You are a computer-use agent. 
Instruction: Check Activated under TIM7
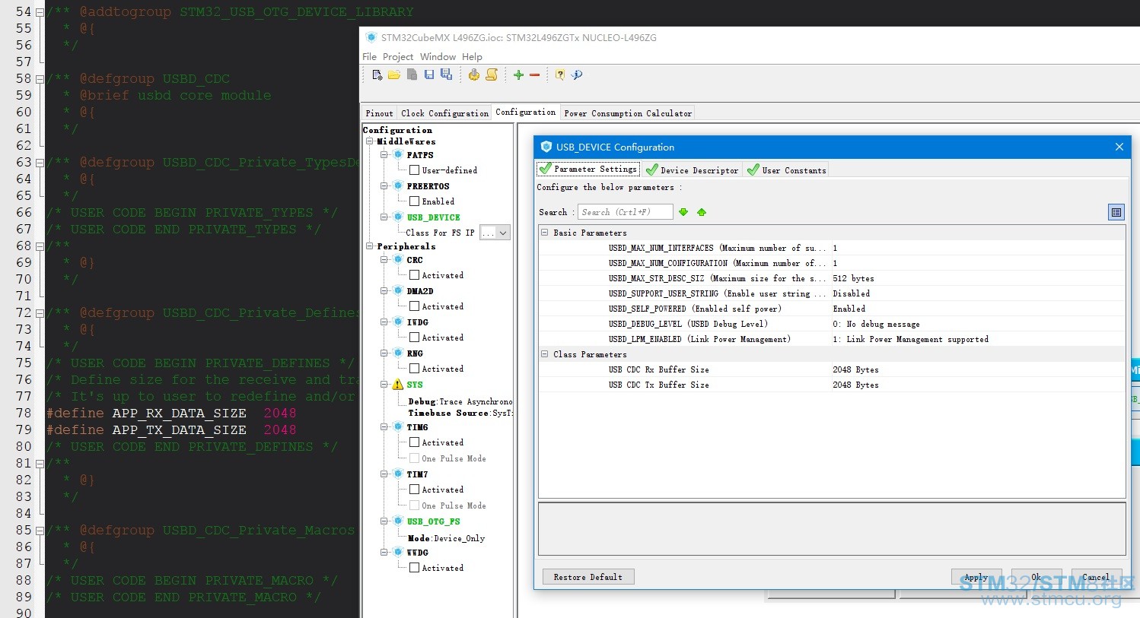click(x=414, y=490)
